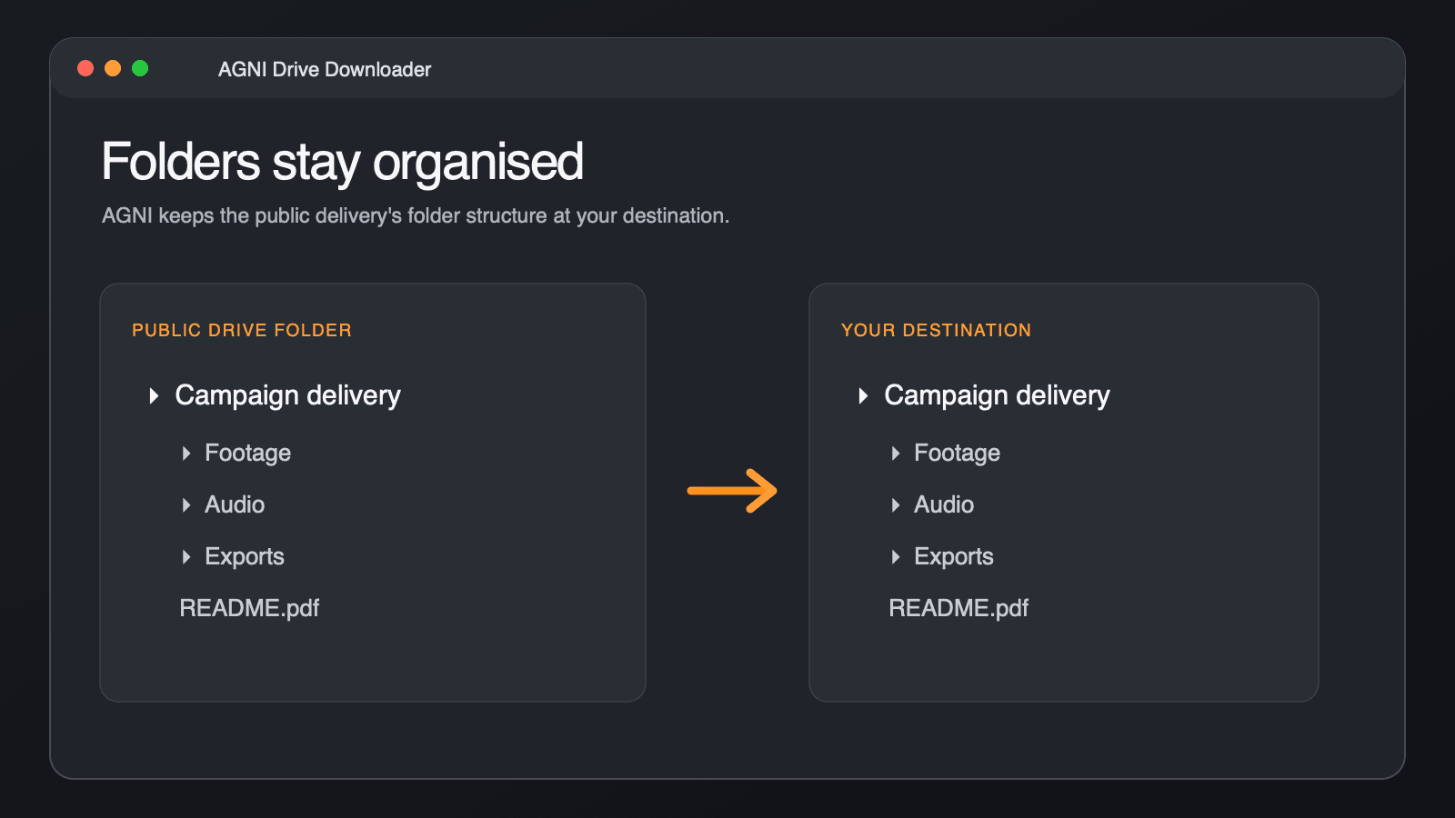Expand Audio arrow in Your Destination
The image size is (1455, 818).
[896, 504]
